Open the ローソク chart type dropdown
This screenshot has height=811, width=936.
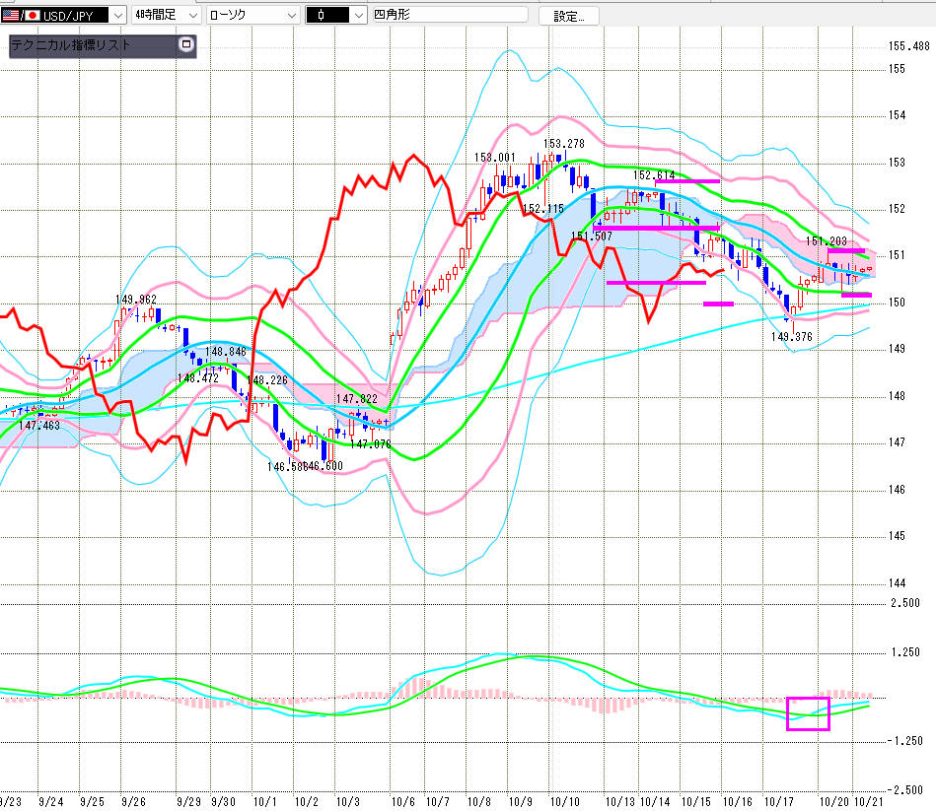tap(291, 16)
